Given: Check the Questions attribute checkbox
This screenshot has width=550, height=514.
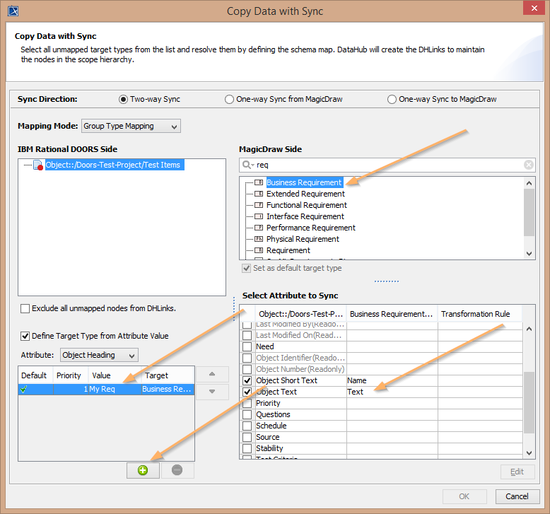Looking at the screenshot, I should [247, 414].
